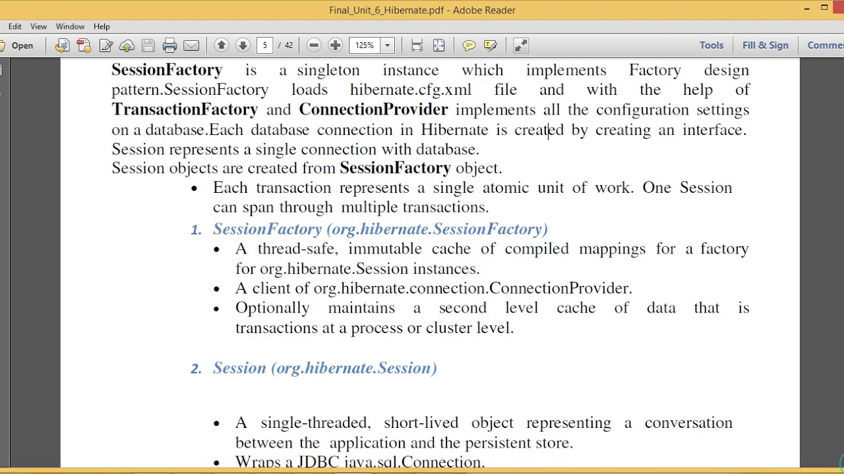This screenshot has height=474, width=844.
Task: Open the Window menu
Action: (70, 26)
